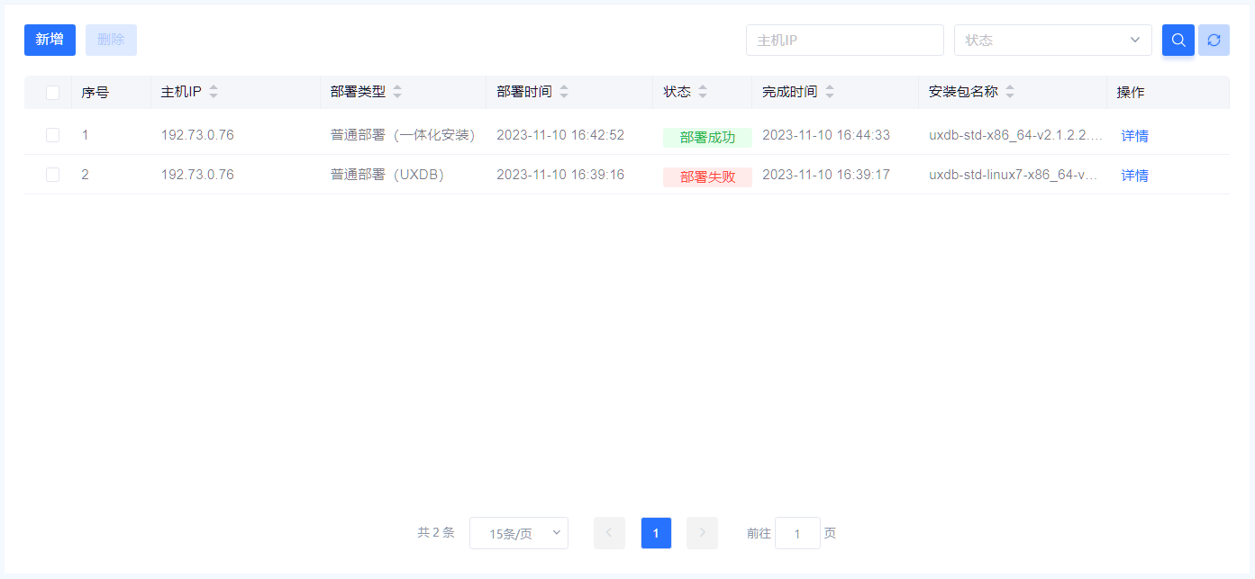The image size is (1255, 579).
Task: Open the 状态 filter dropdown
Action: click(1052, 40)
